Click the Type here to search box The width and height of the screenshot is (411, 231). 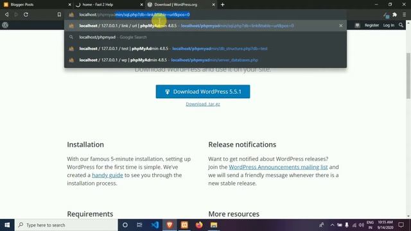[x=66, y=225]
